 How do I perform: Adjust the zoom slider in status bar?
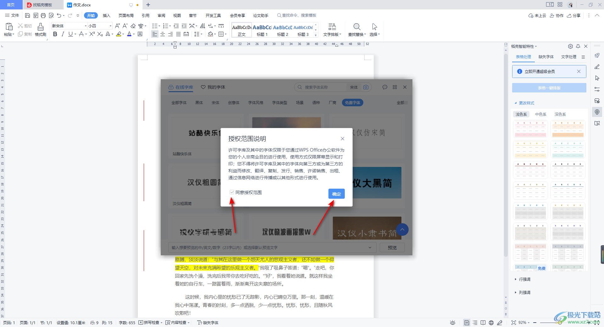pos(560,323)
